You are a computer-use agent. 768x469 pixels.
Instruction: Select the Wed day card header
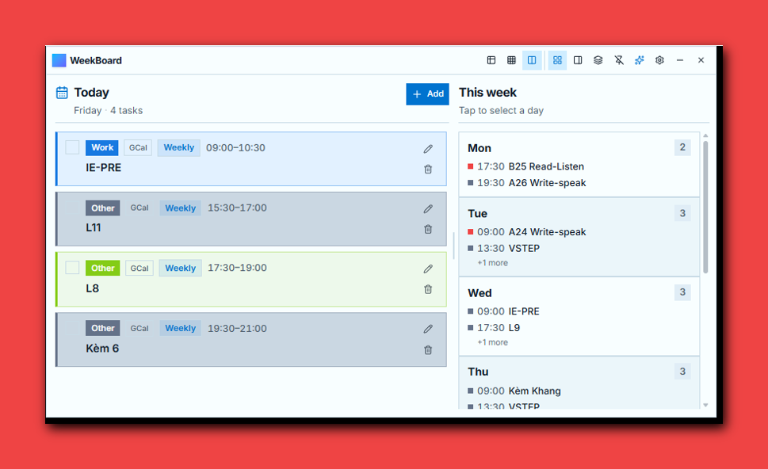[480, 293]
